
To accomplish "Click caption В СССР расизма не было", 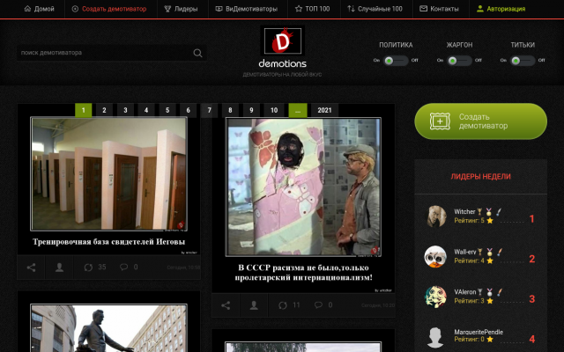I will 303,273.
